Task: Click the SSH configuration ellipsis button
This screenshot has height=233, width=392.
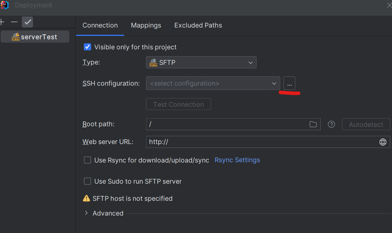Action: tap(289, 83)
